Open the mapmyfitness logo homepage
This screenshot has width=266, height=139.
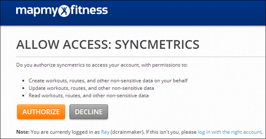[62, 11]
